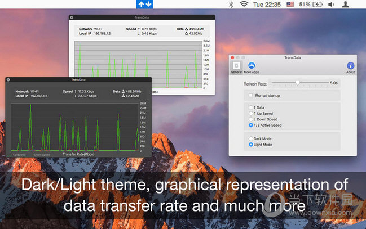This screenshot has height=229, width=366.
Task: Click the 491.04Mb data value
Action: point(197,29)
